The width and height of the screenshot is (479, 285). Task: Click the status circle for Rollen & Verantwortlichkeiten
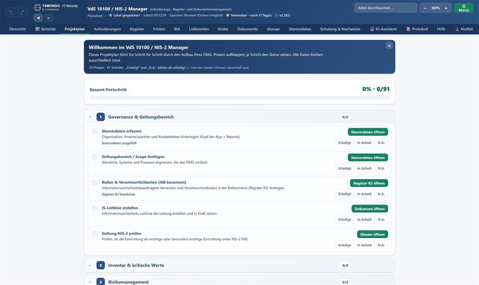point(94,182)
